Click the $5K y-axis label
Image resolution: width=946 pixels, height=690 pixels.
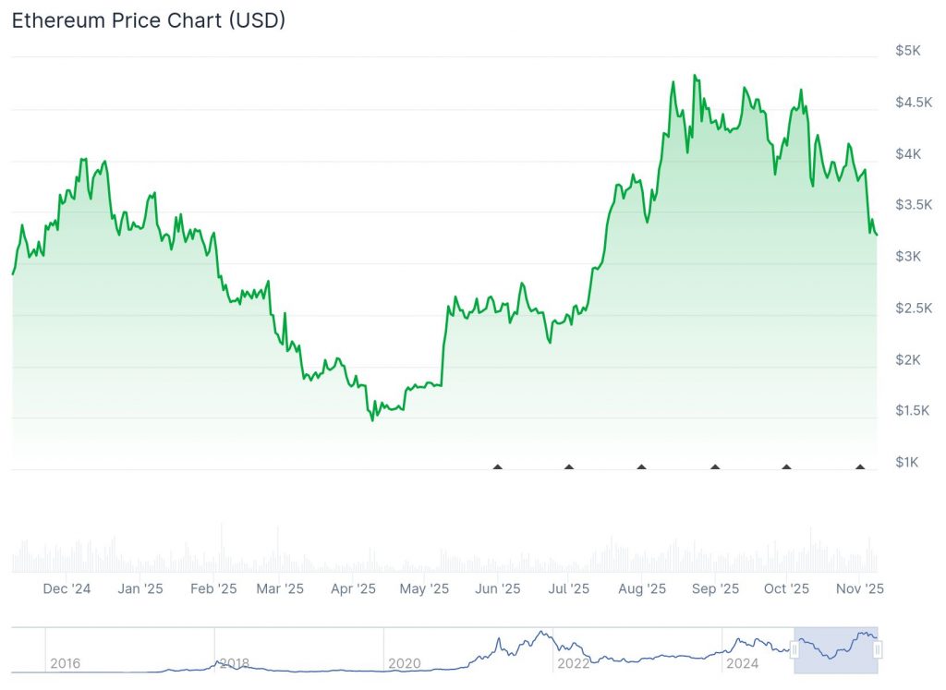pos(907,51)
